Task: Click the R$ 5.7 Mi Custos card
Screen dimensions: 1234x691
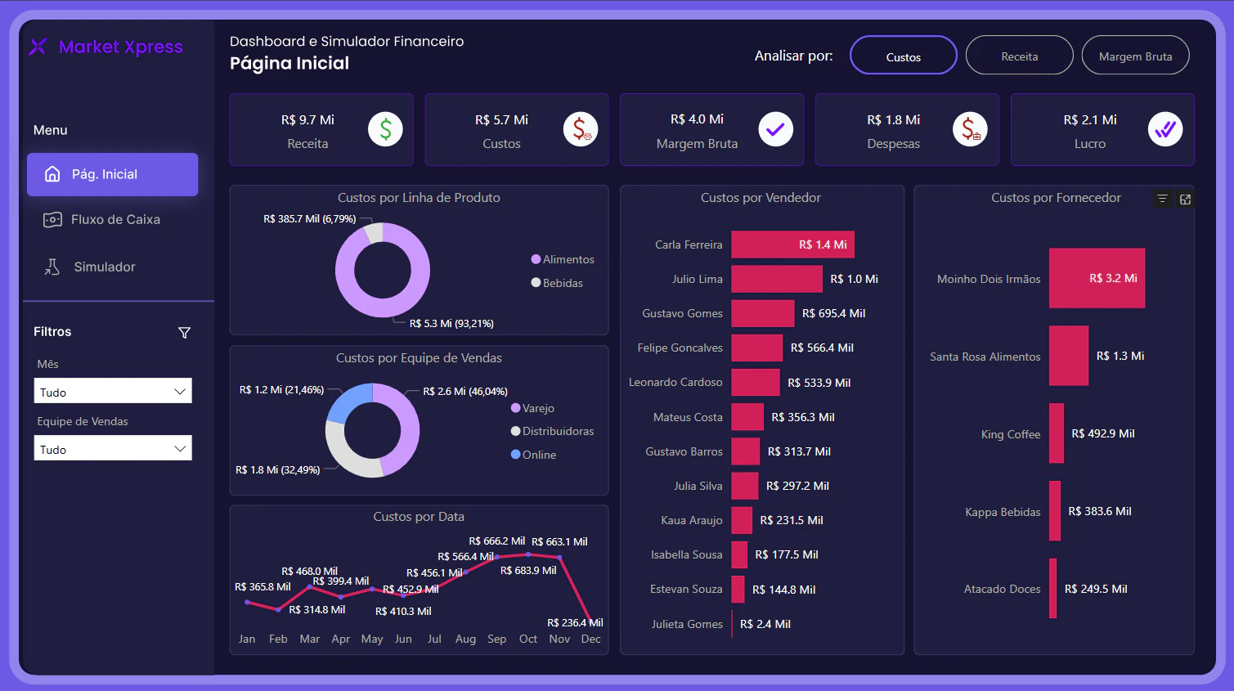Action: click(x=517, y=130)
